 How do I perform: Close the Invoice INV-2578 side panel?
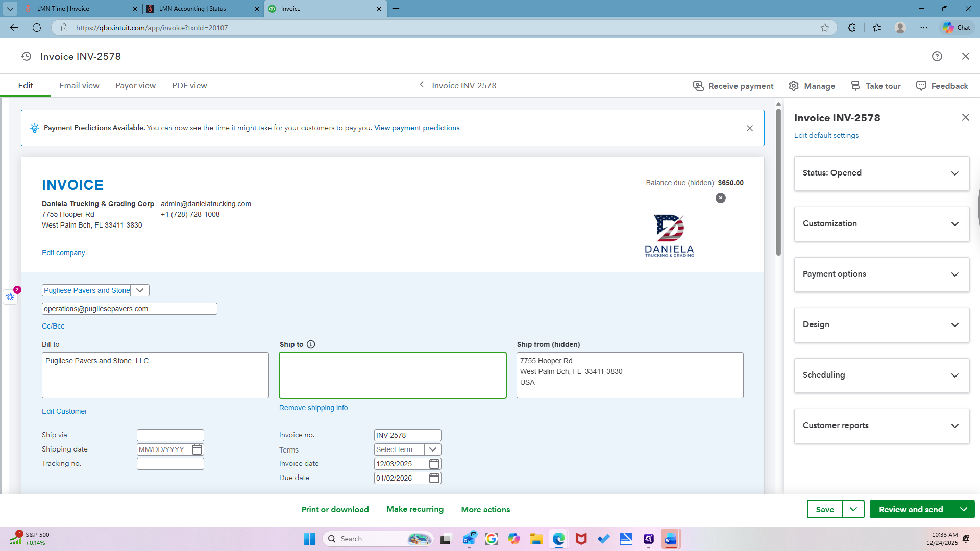tap(965, 117)
